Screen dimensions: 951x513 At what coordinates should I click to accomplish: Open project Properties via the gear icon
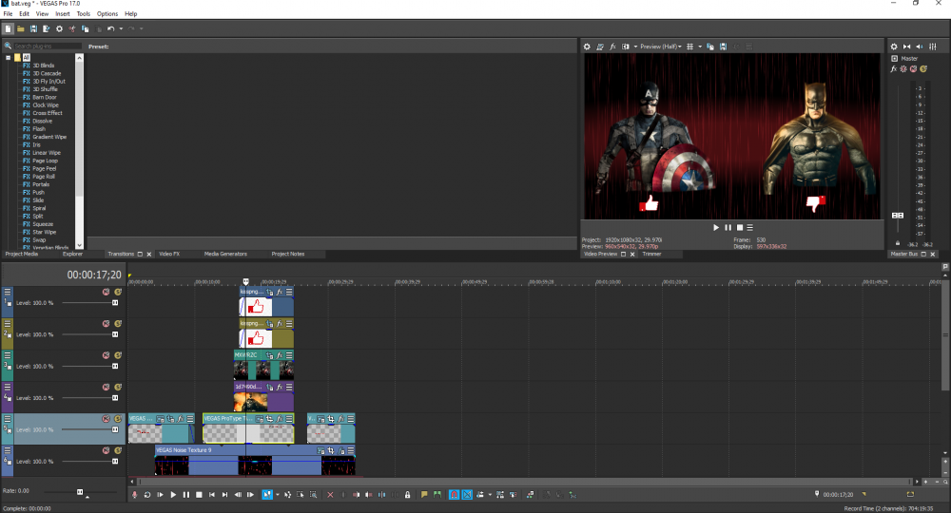(59, 29)
